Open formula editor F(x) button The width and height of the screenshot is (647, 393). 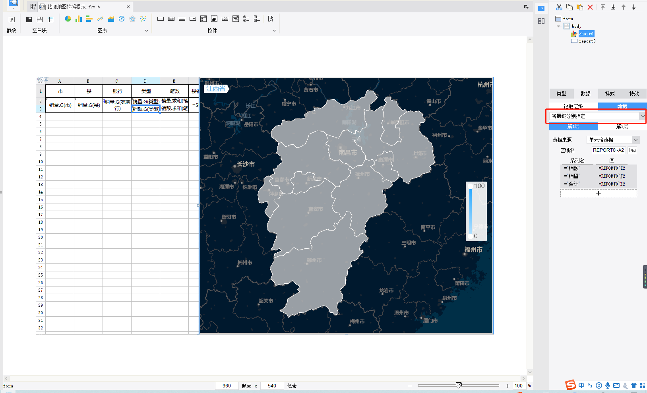click(x=632, y=150)
